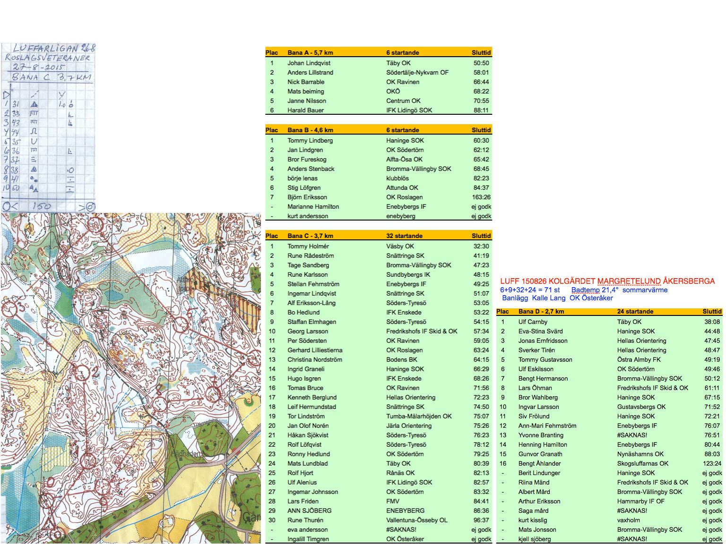Click the club 'FMV'

(x=393, y=501)
